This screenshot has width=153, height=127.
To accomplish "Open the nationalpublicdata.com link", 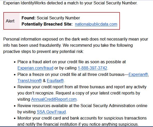I will click(96, 24).
